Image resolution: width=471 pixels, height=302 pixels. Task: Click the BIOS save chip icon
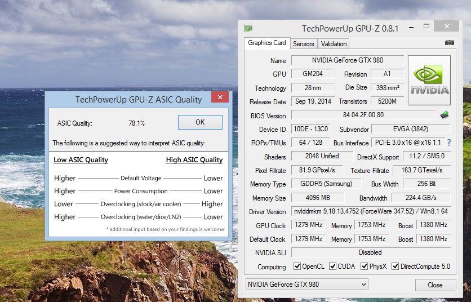click(445, 115)
